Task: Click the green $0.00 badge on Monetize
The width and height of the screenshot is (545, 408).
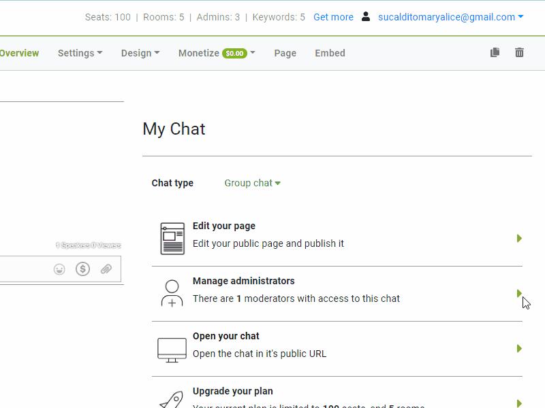Action: (237, 52)
